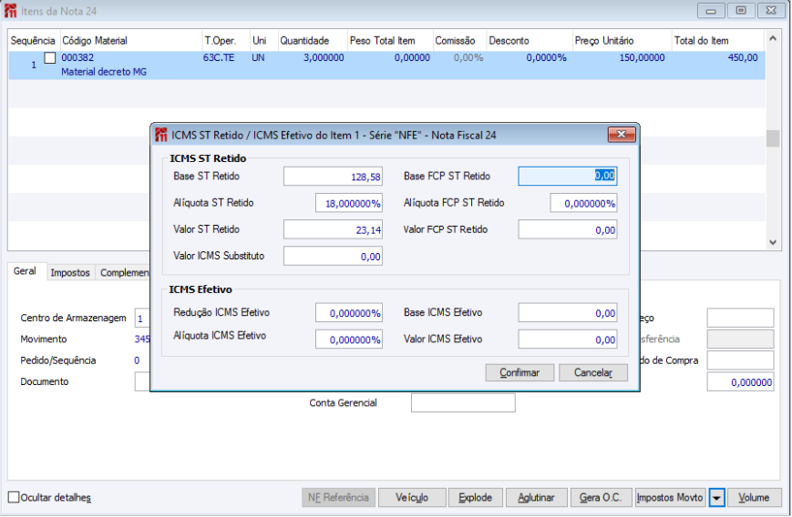This screenshot has height=517, width=792.
Task: Click the Explode button
Action: click(x=476, y=497)
